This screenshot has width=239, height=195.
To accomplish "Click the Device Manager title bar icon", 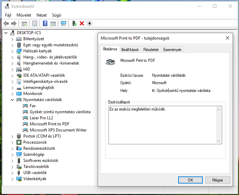I will [7, 6].
